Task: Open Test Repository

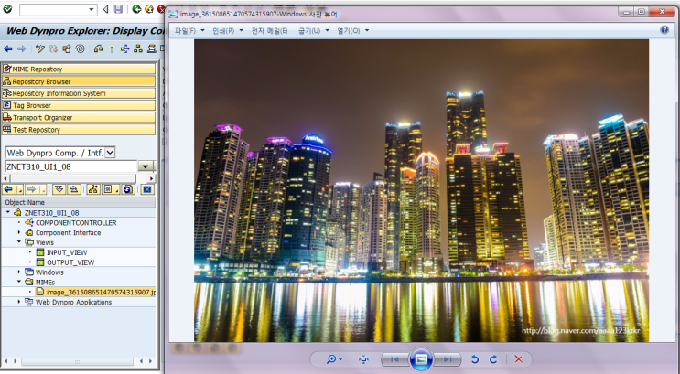Action: 79,130
